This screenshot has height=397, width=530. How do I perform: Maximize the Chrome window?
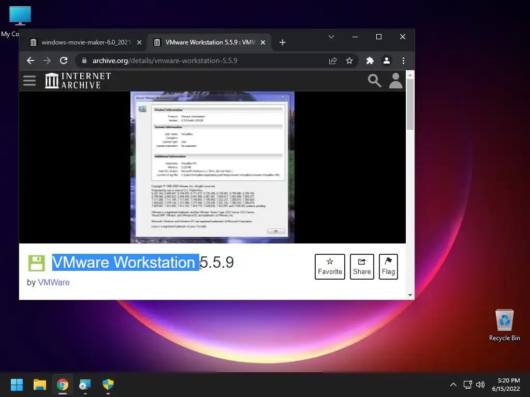point(379,37)
